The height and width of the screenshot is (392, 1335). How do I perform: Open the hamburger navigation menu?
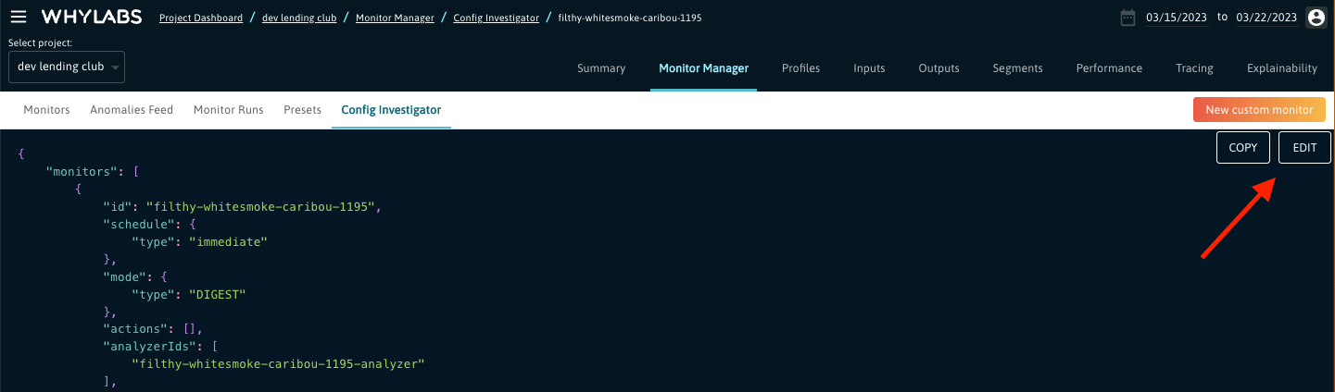click(19, 17)
